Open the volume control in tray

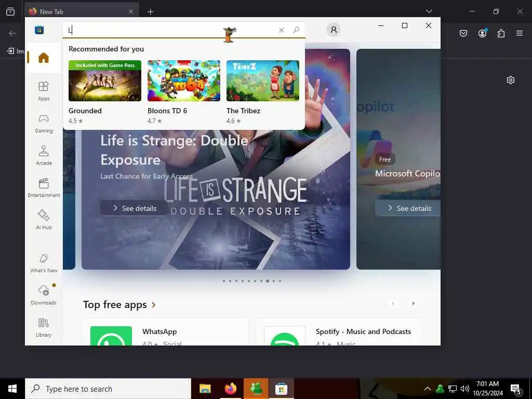[465, 389]
